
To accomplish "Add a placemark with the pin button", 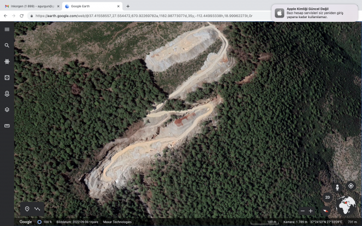I will click(27, 209).
